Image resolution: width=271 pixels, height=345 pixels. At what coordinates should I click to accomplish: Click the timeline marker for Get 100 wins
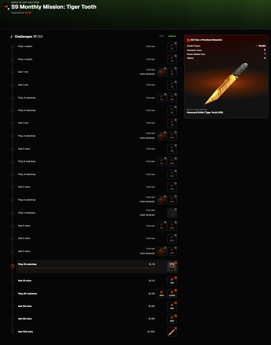[13, 332]
